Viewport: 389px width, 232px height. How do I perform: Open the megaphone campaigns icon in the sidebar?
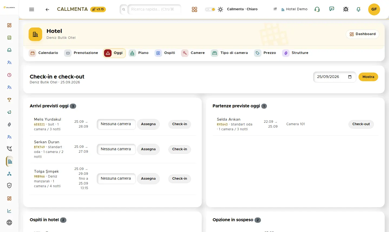[9, 112]
